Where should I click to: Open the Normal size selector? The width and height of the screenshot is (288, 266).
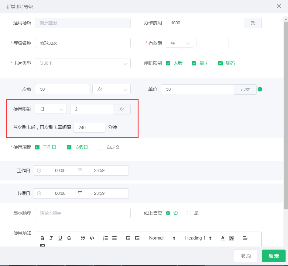[x=162, y=238]
